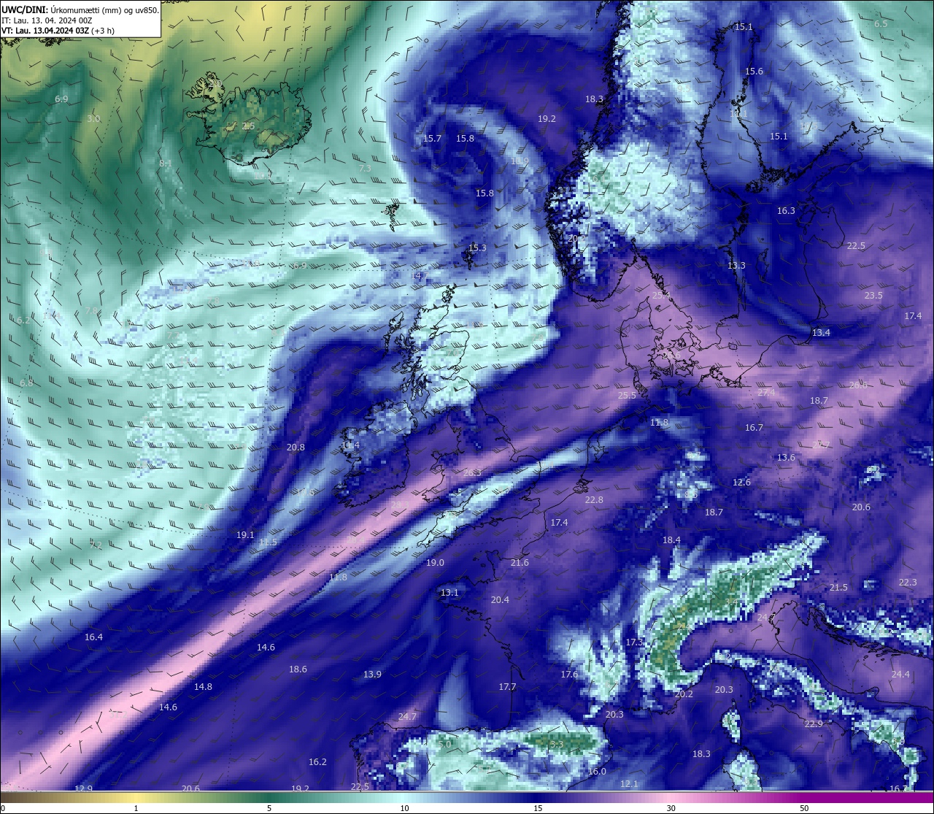
Task: Click the magenta color bar segment near 50
Action: pyautogui.click(x=804, y=797)
